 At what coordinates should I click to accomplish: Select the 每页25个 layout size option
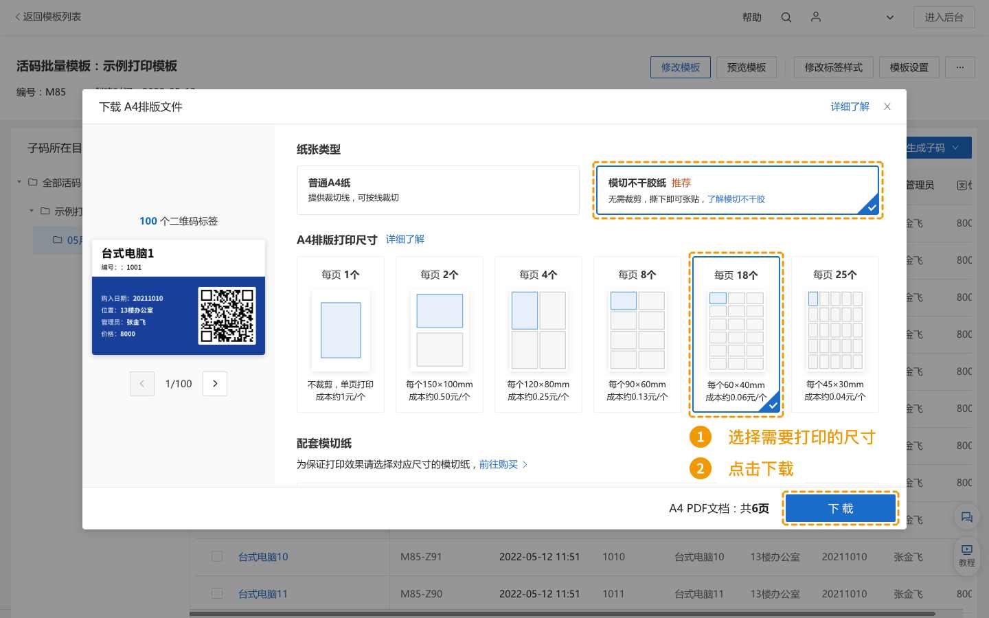tap(835, 334)
